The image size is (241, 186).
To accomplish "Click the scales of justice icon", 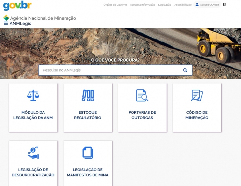I will 33,96.
